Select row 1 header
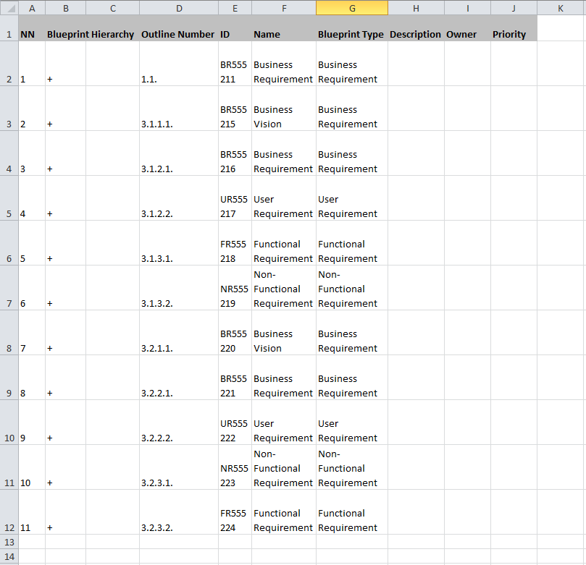The height and width of the screenshot is (565, 586). click(9, 28)
